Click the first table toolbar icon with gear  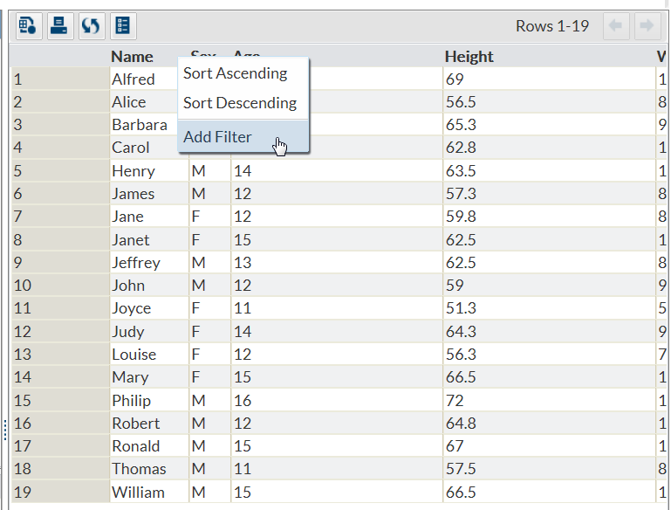point(28,25)
